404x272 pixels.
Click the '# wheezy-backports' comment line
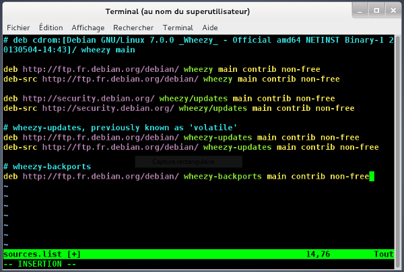[x=47, y=167]
